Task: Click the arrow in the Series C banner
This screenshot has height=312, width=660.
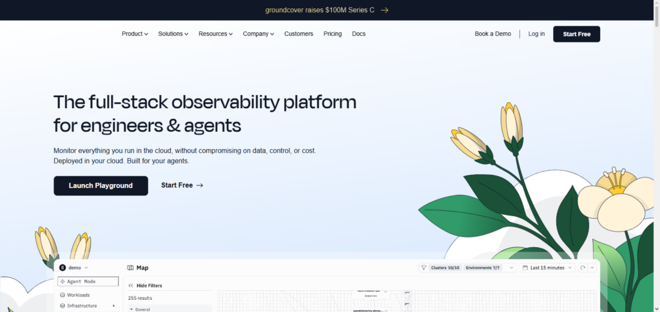Action: coord(384,10)
